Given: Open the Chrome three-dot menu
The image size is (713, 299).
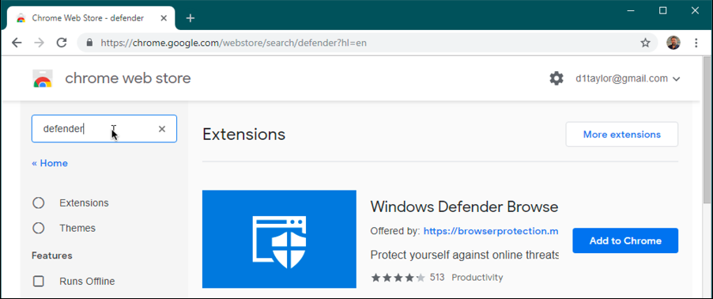Looking at the screenshot, I should pyautogui.click(x=696, y=43).
